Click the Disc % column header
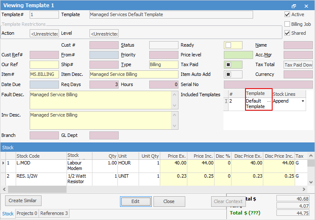This screenshot has width=315, height=220. click(x=223, y=156)
